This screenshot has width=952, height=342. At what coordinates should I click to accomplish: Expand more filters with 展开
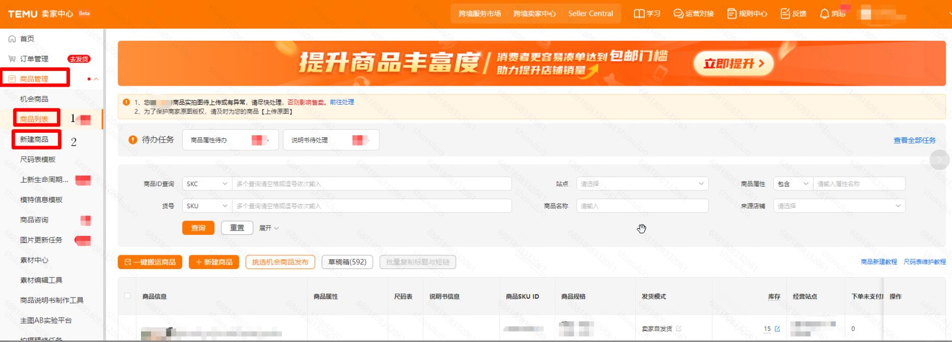click(x=269, y=228)
